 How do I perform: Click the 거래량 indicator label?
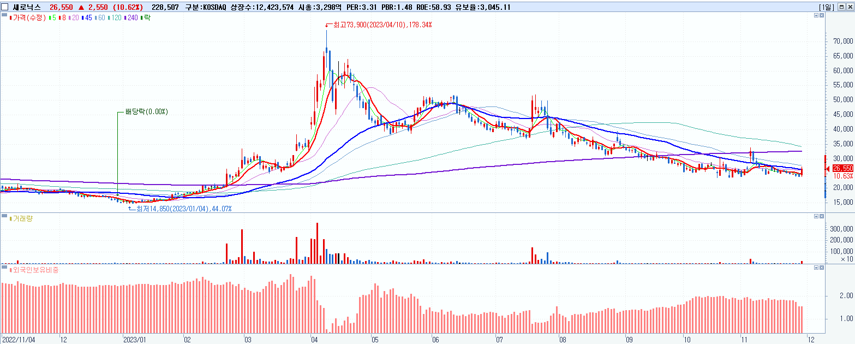click(x=21, y=218)
